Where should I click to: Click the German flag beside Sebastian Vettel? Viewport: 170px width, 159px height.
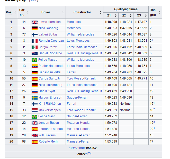(x=34, y=72)
